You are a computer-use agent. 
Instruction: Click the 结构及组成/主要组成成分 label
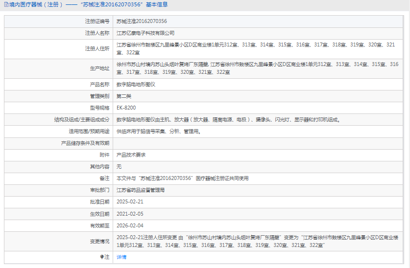[x=82, y=119]
